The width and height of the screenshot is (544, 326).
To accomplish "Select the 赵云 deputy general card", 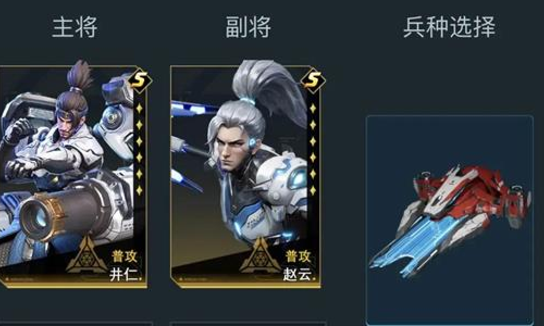I will pos(246,177).
